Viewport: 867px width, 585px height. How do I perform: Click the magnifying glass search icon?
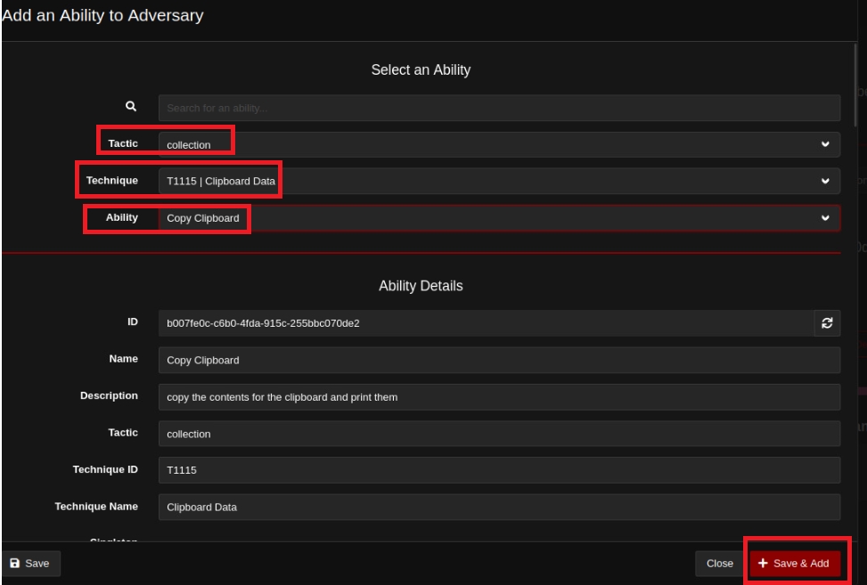point(130,107)
